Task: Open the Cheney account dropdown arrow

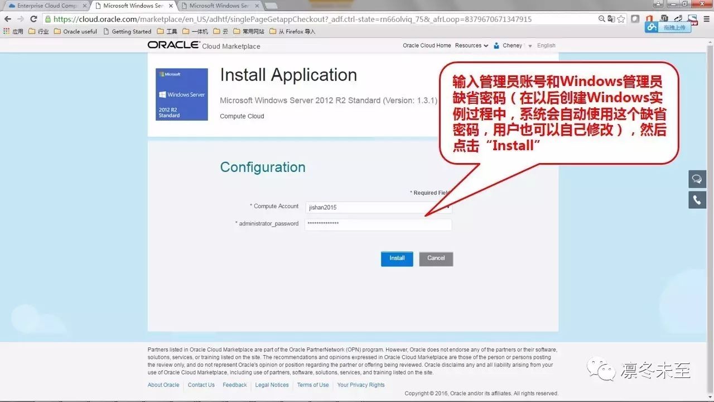Action: pyautogui.click(x=530, y=46)
